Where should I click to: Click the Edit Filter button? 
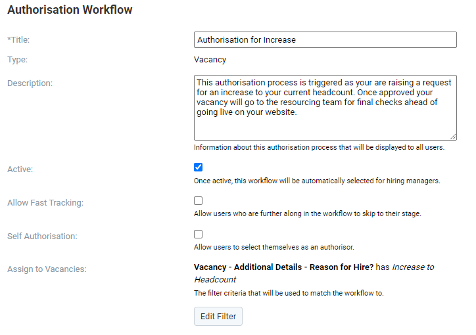pyautogui.click(x=218, y=316)
